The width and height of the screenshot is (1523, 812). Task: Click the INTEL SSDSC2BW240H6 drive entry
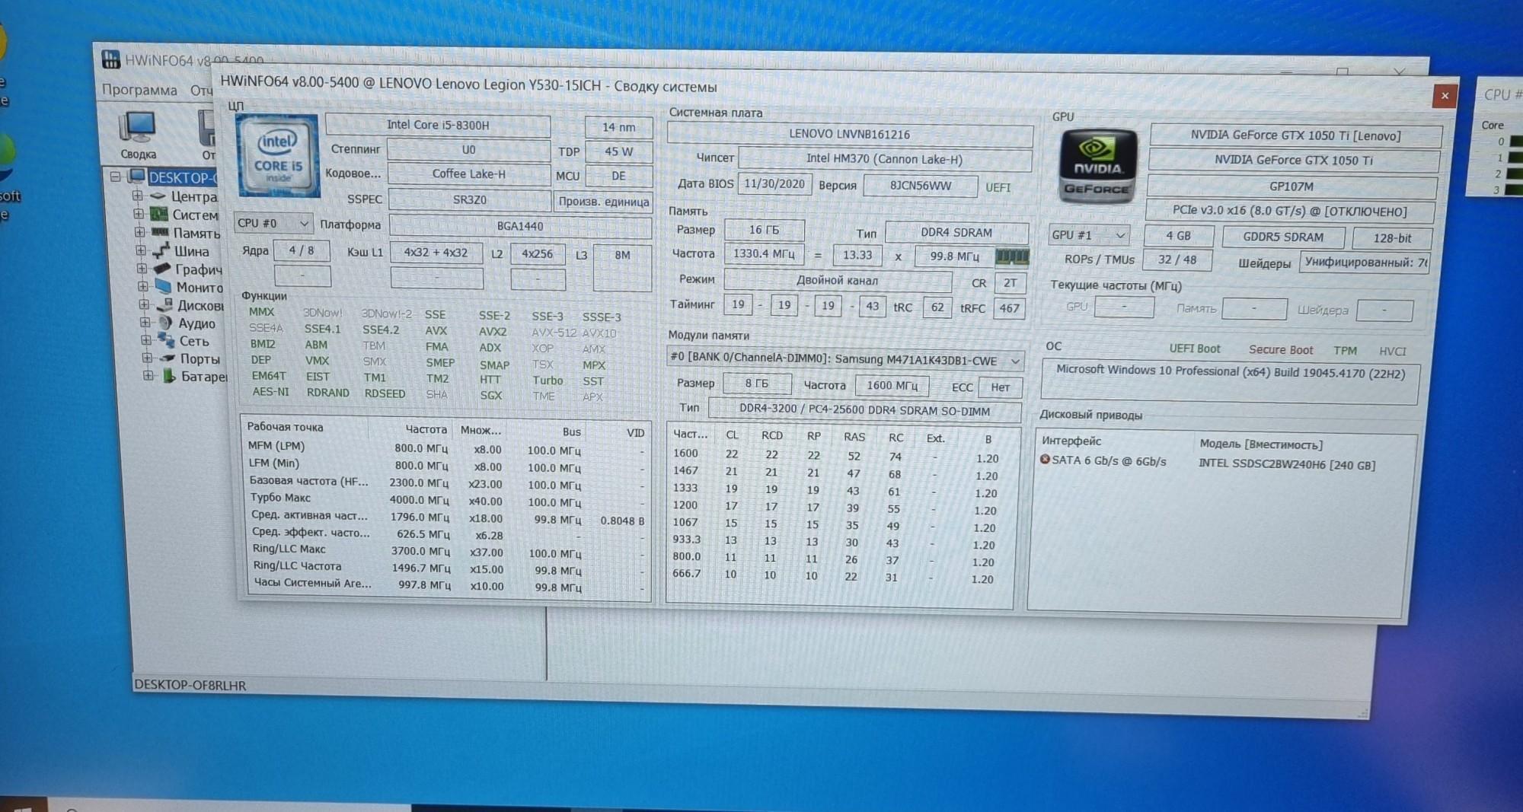[1287, 464]
